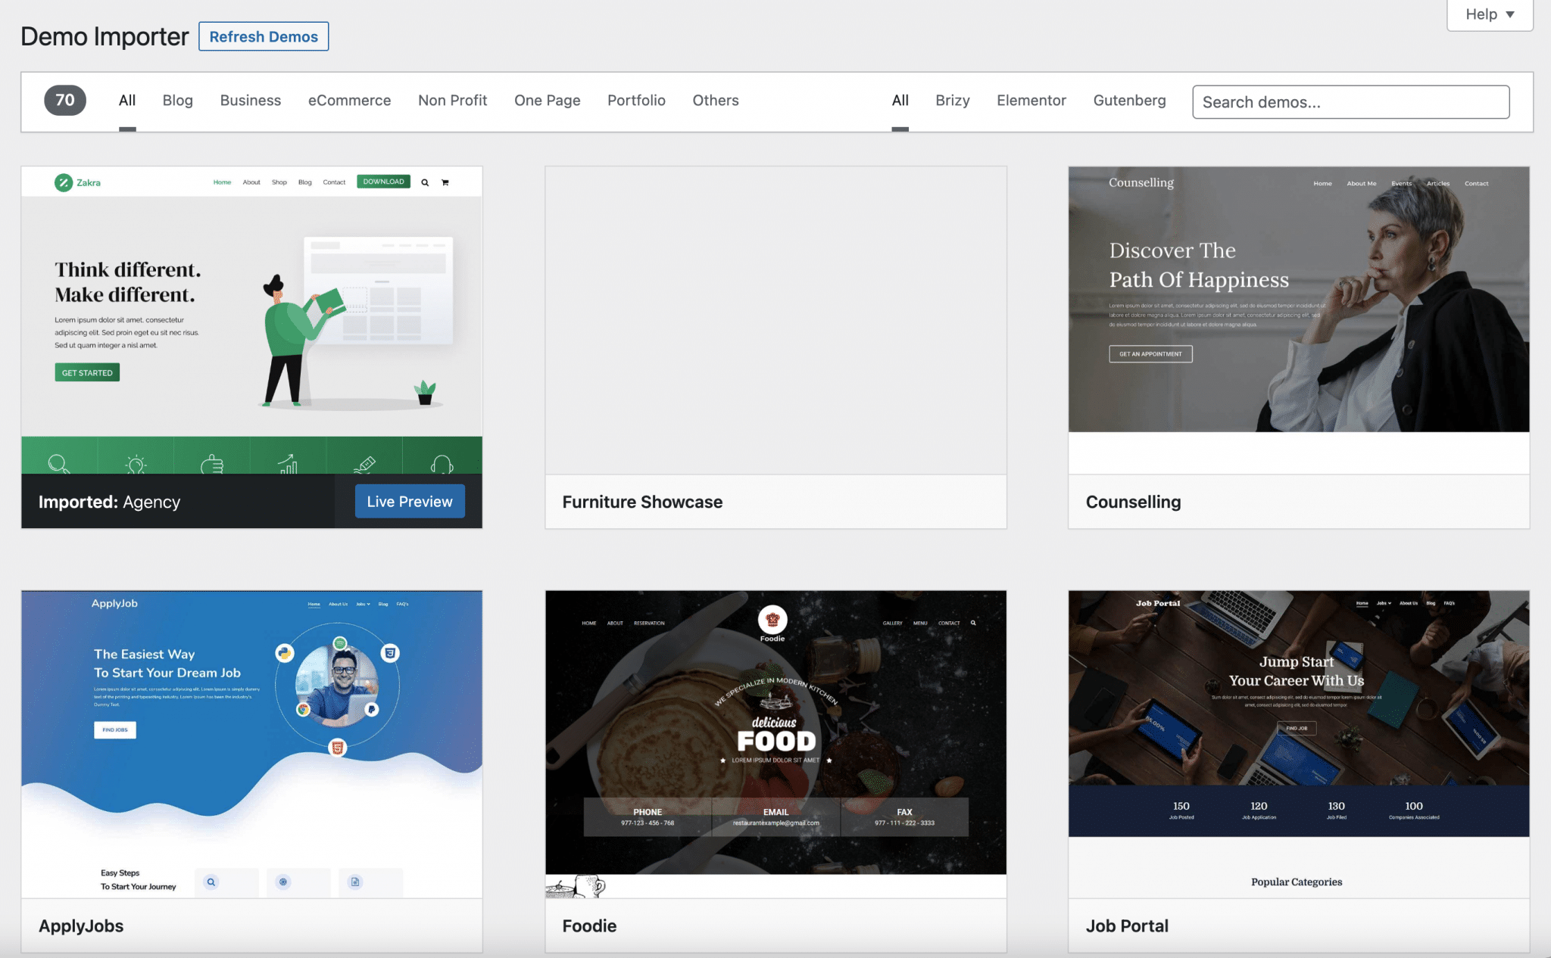The width and height of the screenshot is (1551, 958).
Task: Select the Foodie demo thumbnail
Action: coord(775,732)
